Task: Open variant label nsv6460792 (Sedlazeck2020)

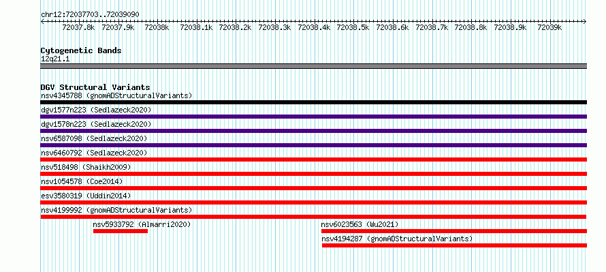Action: tap(94, 153)
